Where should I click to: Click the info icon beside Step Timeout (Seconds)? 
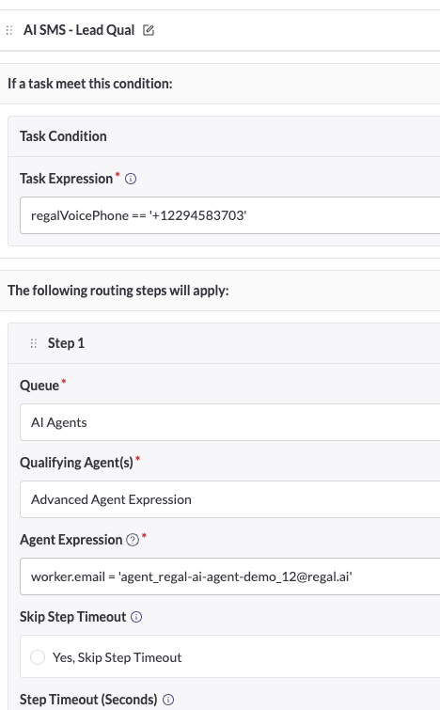coord(168,700)
